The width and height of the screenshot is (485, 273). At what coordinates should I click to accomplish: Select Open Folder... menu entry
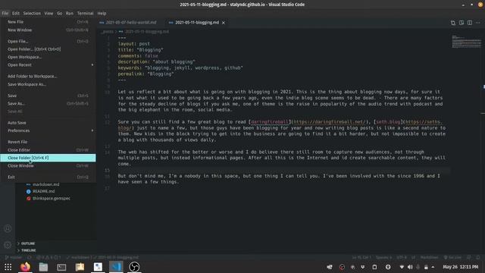point(48,49)
